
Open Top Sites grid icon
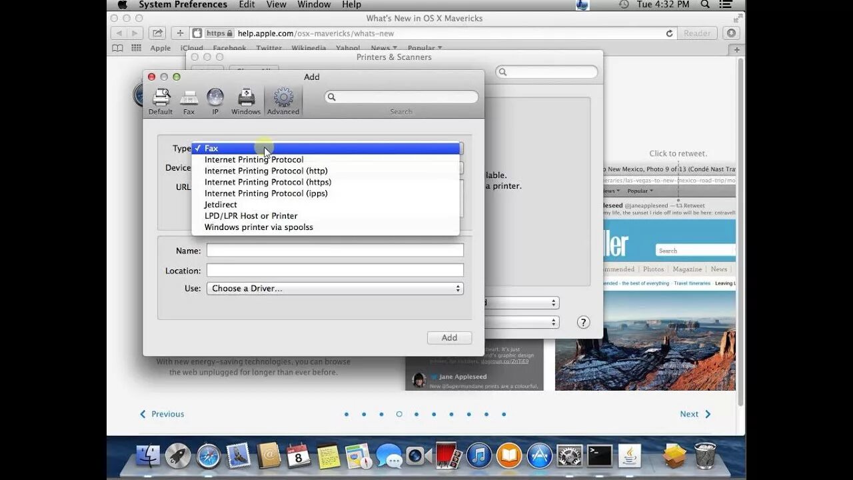coord(137,48)
